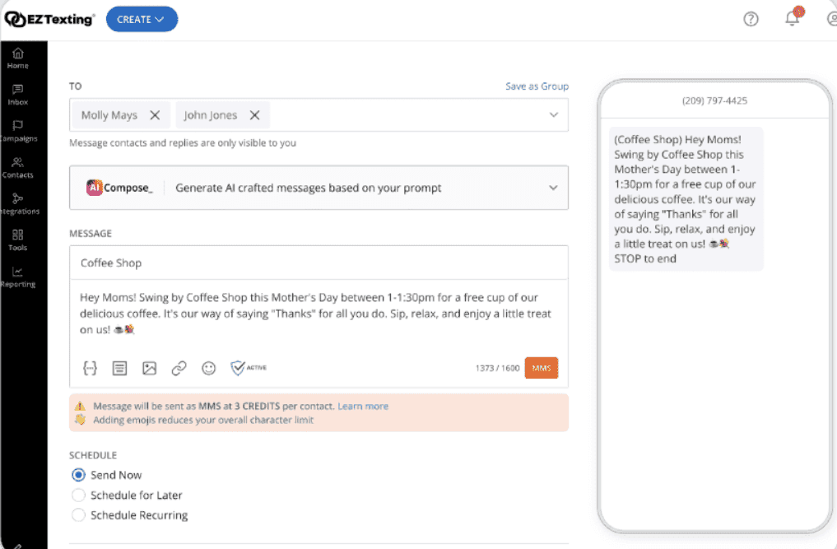
Task: Click the ACTIVE shield checkmark icon
Action: pos(238,368)
